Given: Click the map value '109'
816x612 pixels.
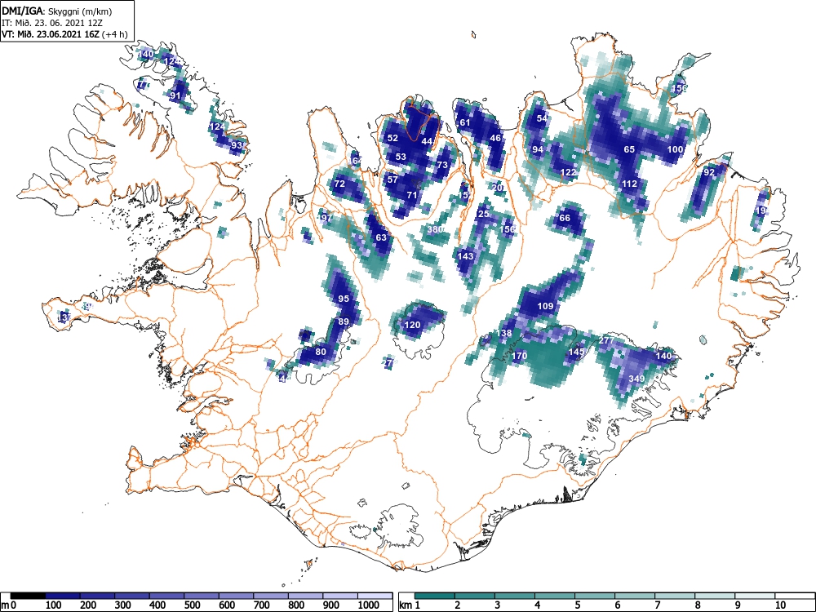Looking at the screenshot, I should coord(545,306).
